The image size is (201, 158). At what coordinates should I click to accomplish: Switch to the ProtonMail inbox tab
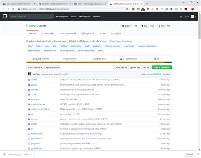click(x=54, y=4)
